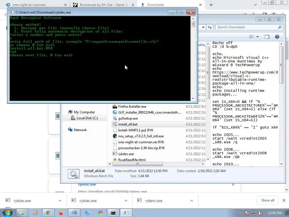Click the clock showing 12:50 PM
This screenshot has width=289, height=217.
[x=275, y=213]
